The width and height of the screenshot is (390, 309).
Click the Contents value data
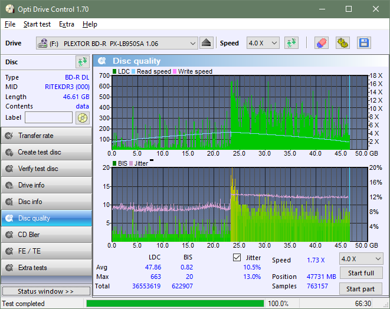point(83,106)
